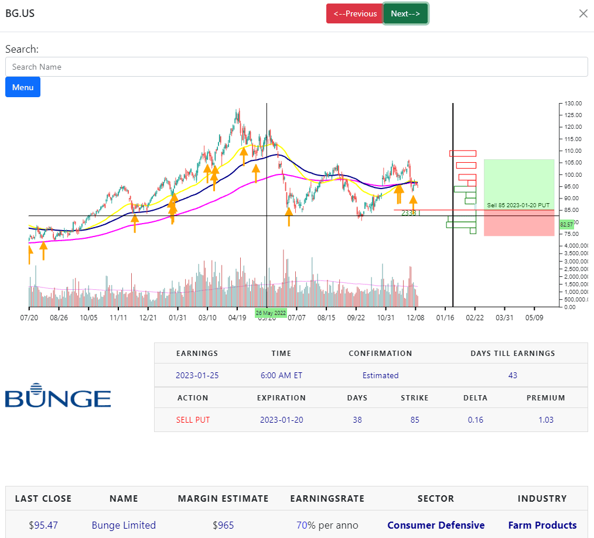Open the blue Menu button
This screenshot has width=594, height=538.
pos(23,87)
